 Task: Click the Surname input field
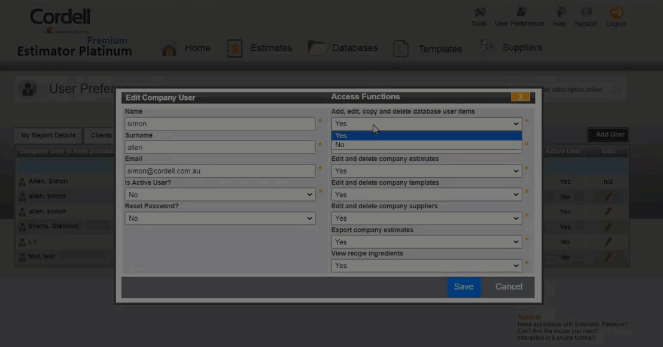[220, 147]
